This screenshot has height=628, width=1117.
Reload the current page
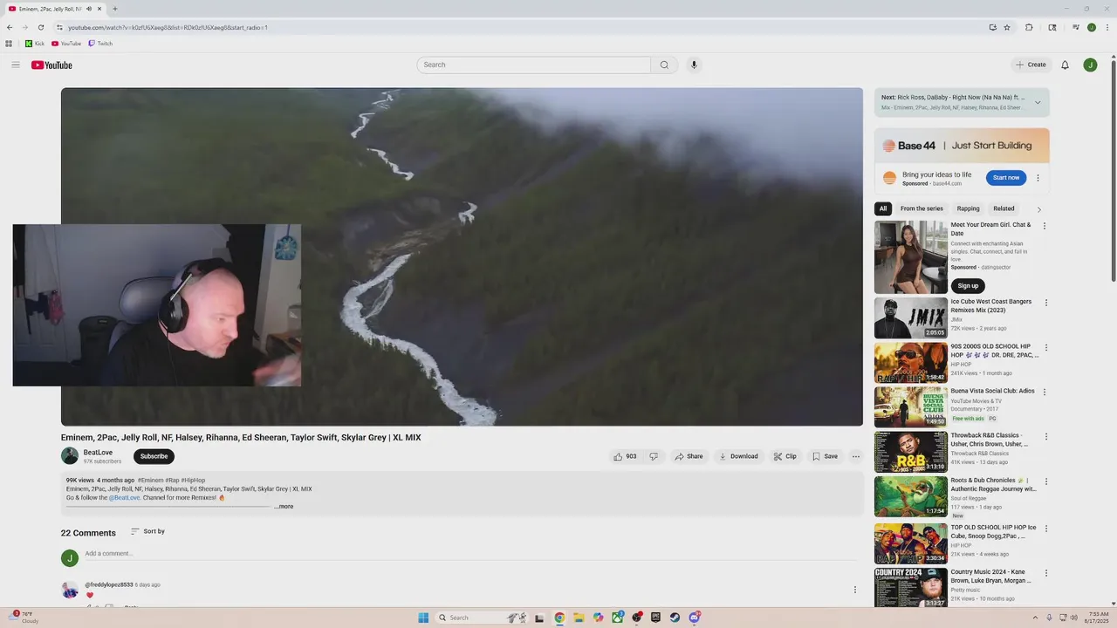tap(40, 27)
